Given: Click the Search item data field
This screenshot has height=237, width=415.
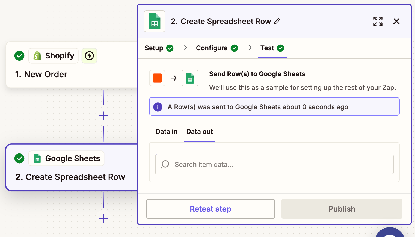Looking at the screenshot, I should tap(274, 164).
